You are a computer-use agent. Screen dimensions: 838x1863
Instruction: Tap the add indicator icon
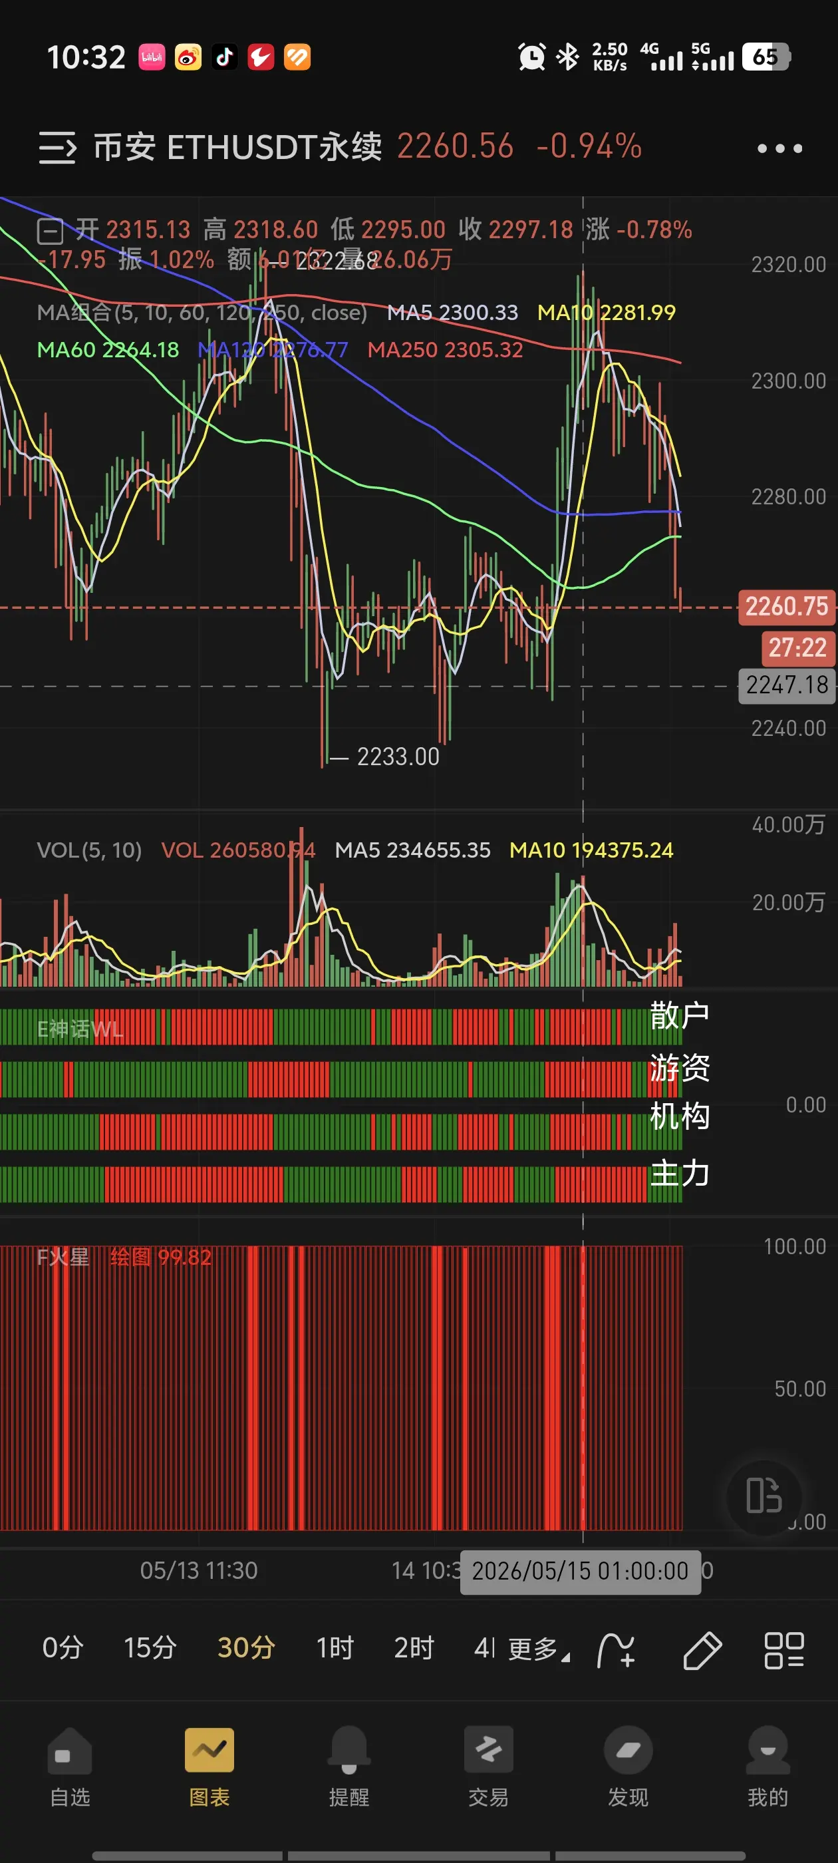click(x=616, y=1650)
